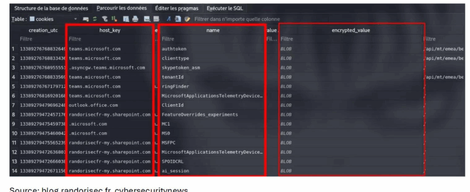
Task: Open the 'Exécuter le SQL' tab
Action: click(x=225, y=8)
